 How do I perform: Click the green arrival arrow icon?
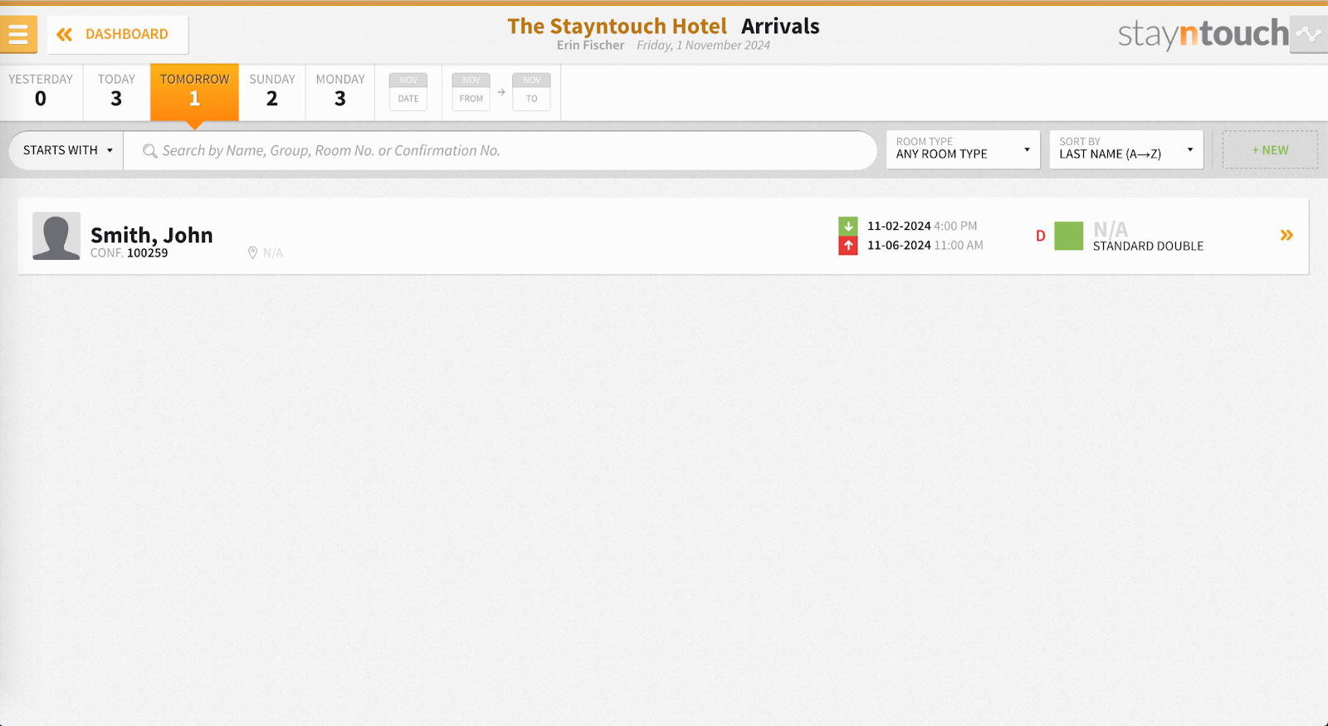pos(848,226)
